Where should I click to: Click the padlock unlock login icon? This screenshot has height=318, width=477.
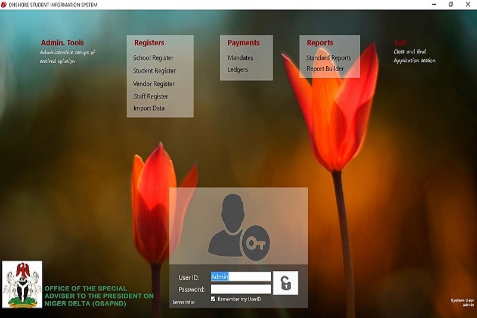pos(286,283)
